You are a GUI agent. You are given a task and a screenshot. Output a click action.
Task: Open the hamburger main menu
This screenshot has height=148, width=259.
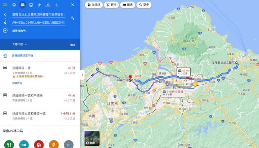[5, 5]
